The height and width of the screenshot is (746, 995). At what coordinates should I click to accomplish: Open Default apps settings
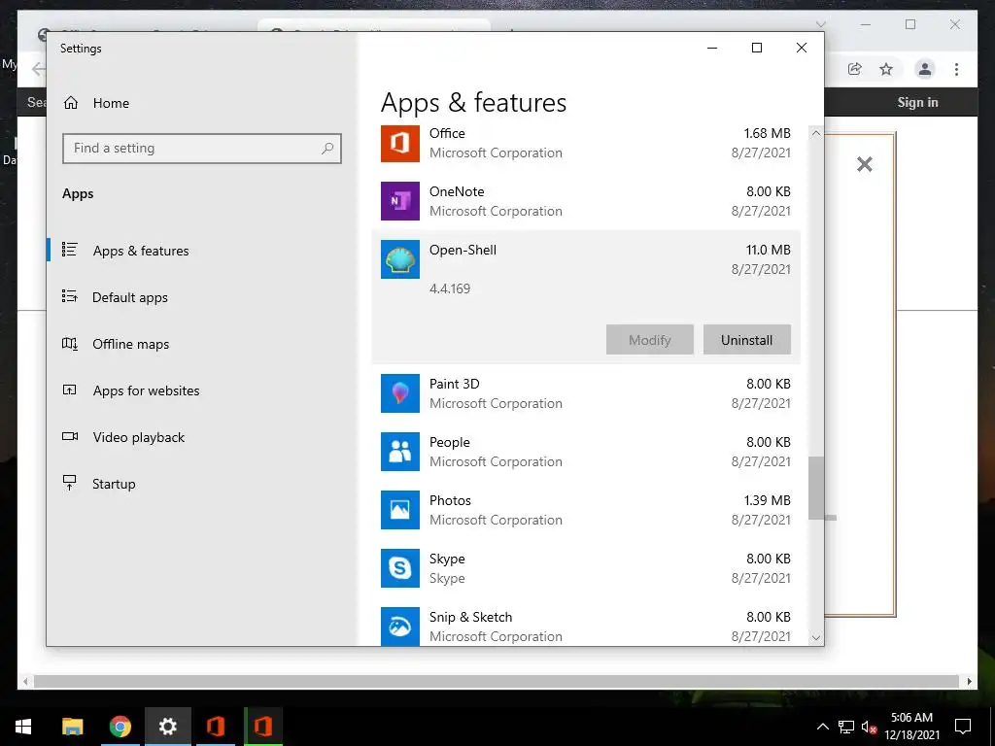click(x=130, y=297)
